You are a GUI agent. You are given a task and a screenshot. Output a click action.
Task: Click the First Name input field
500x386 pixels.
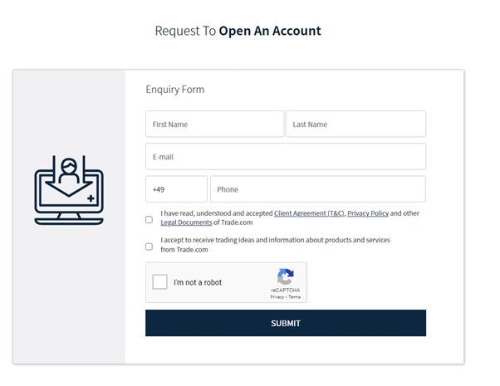(214, 124)
